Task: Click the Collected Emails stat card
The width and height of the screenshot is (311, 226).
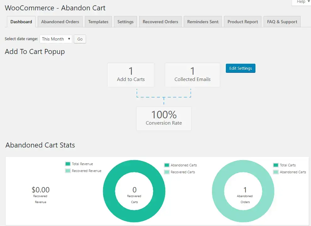Action: tap(192, 75)
